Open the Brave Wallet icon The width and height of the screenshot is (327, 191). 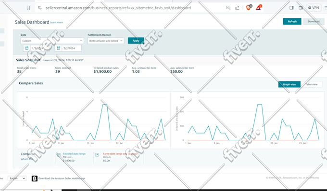tap(301, 8)
